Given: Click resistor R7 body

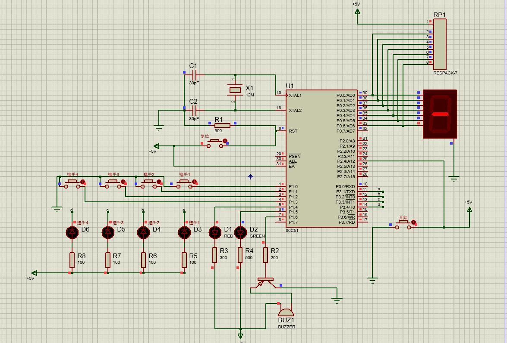Looking at the screenshot, I should tap(108, 260).
